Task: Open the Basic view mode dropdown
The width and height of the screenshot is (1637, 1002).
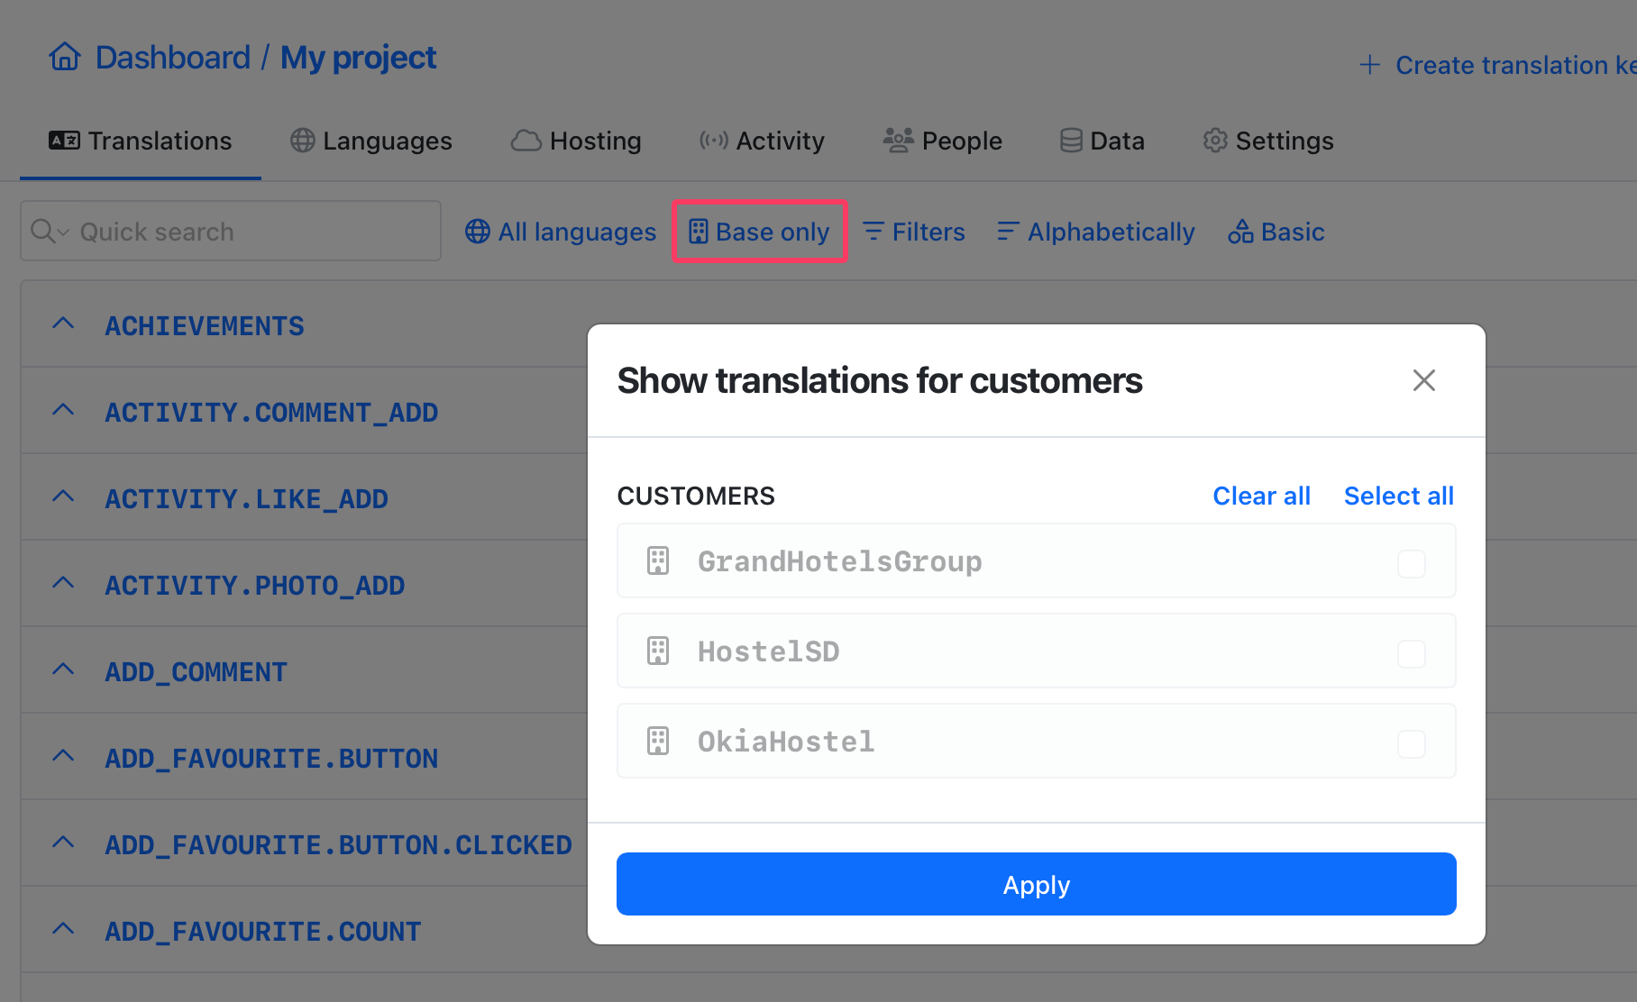Action: [x=1276, y=232]
